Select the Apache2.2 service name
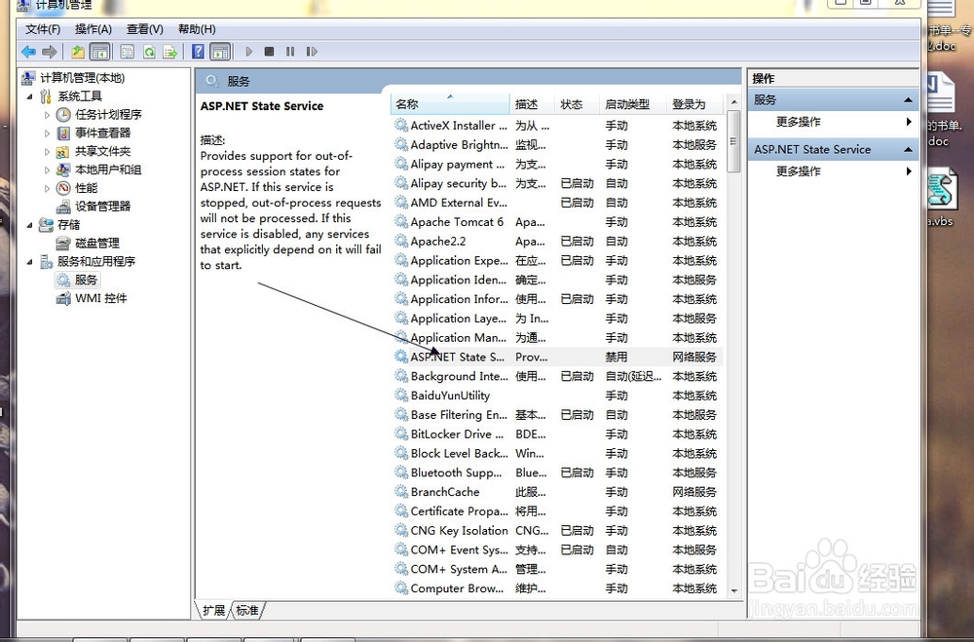 point(438,242)
